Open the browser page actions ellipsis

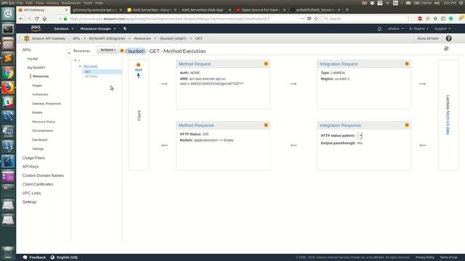[302, 18]
